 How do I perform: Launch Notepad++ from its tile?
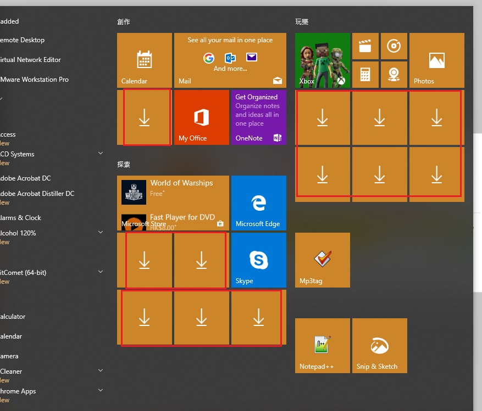[x=322, y=346]
